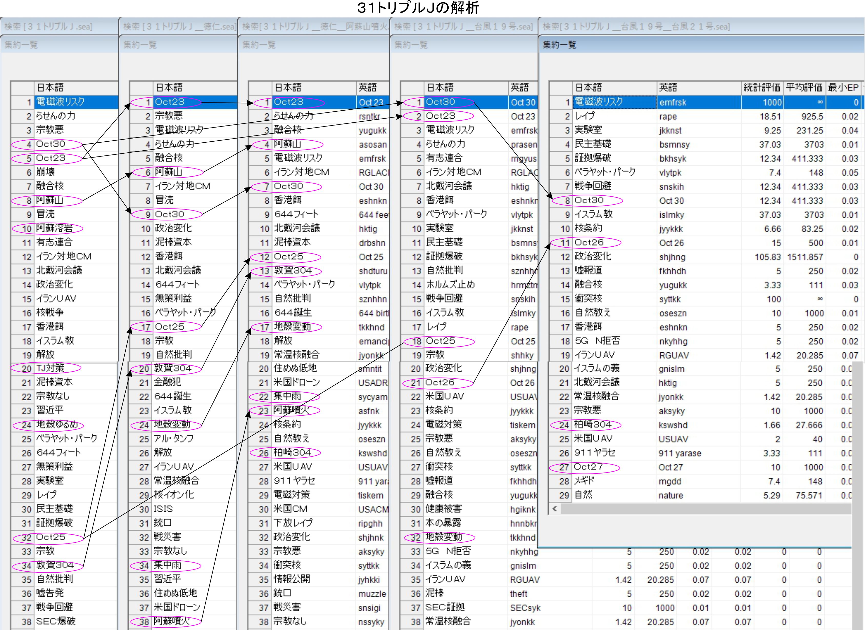The image size is (865, 630).
Task: Select the TJ対策 row
Action: (50, 368)
